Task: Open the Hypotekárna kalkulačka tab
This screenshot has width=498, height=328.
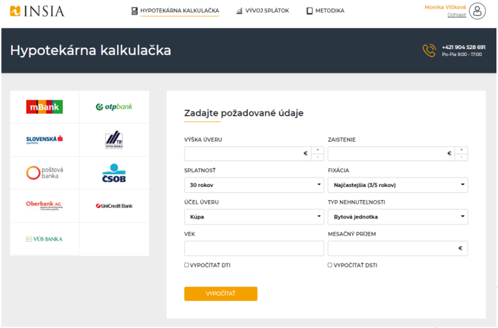Action: [x=180, y=11]
